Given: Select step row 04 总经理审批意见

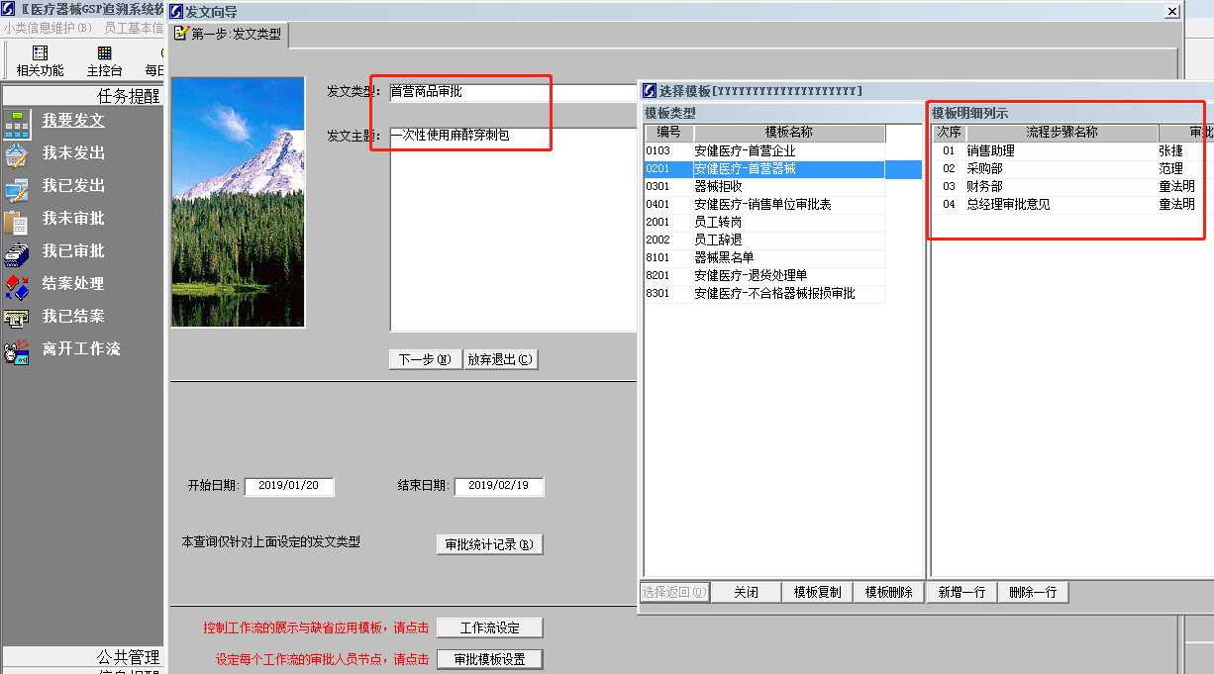Looking at the screenshot, I should pos(1072,205).
